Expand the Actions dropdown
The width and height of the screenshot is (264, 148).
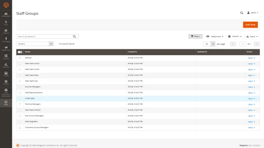(x=35, y=44)
